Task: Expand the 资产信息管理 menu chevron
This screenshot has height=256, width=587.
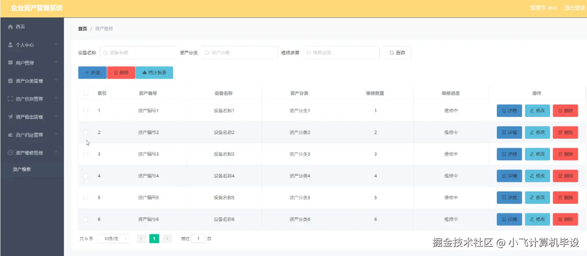Action: point(56,98)
